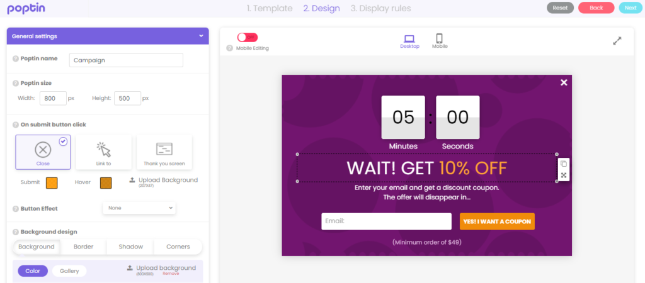Switch to the Border tab
The image size is (645, 283).
pos(84,247)
